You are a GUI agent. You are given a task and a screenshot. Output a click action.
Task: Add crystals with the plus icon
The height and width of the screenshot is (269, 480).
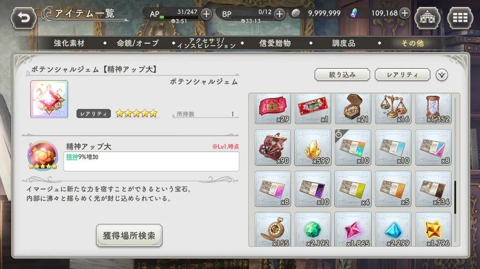click(405, 13)
